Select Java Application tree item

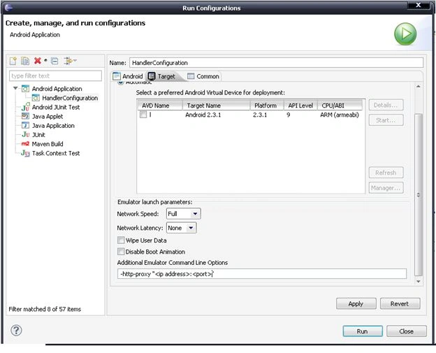pos(53,125)
